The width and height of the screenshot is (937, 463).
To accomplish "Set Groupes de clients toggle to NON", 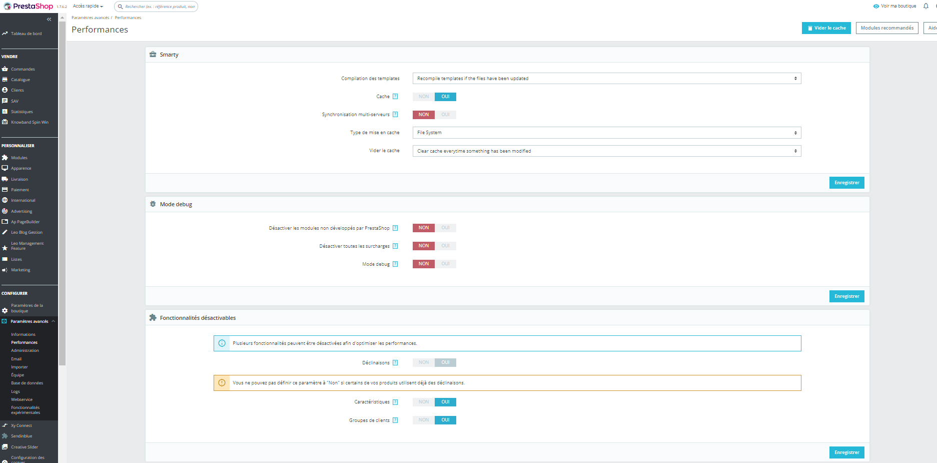I will (x=424, y=420).
